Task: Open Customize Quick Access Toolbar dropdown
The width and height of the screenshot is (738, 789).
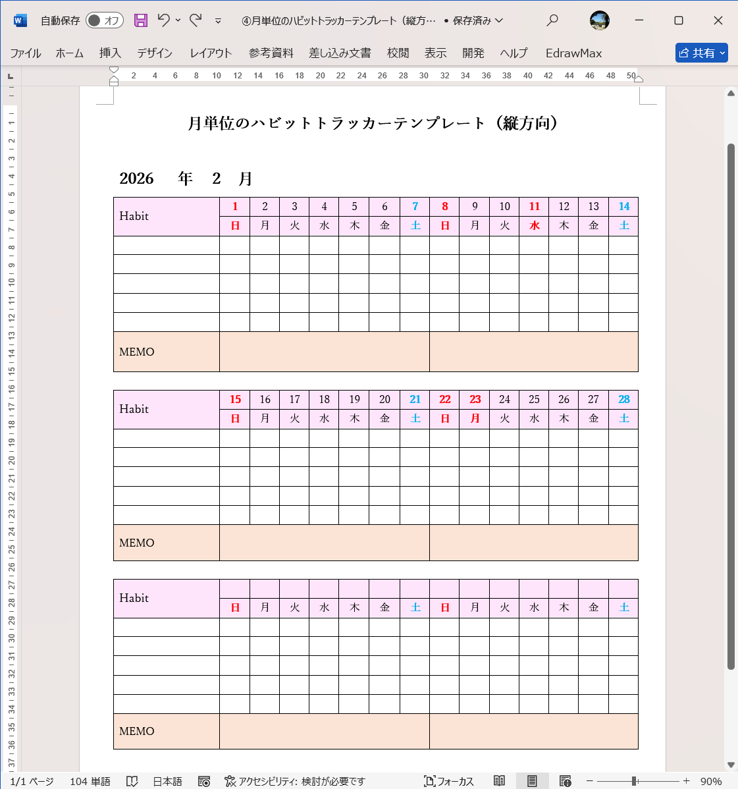Action: (x=218, y=21)
